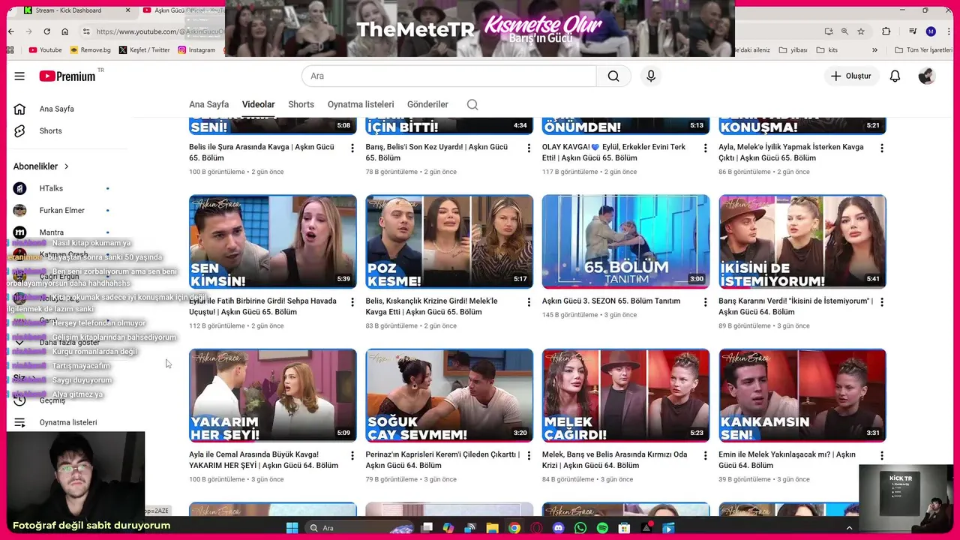Open the account avatar menu
The width and height of the screenshot is (960, 540).
[x=927, y=76]
